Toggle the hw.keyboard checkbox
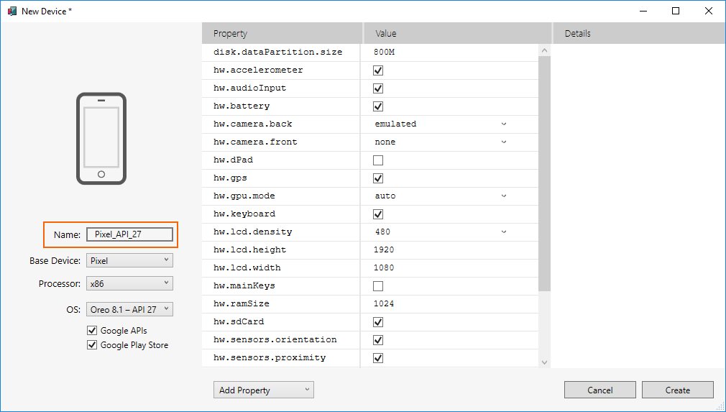726x412 pixels. pos(378,214)
